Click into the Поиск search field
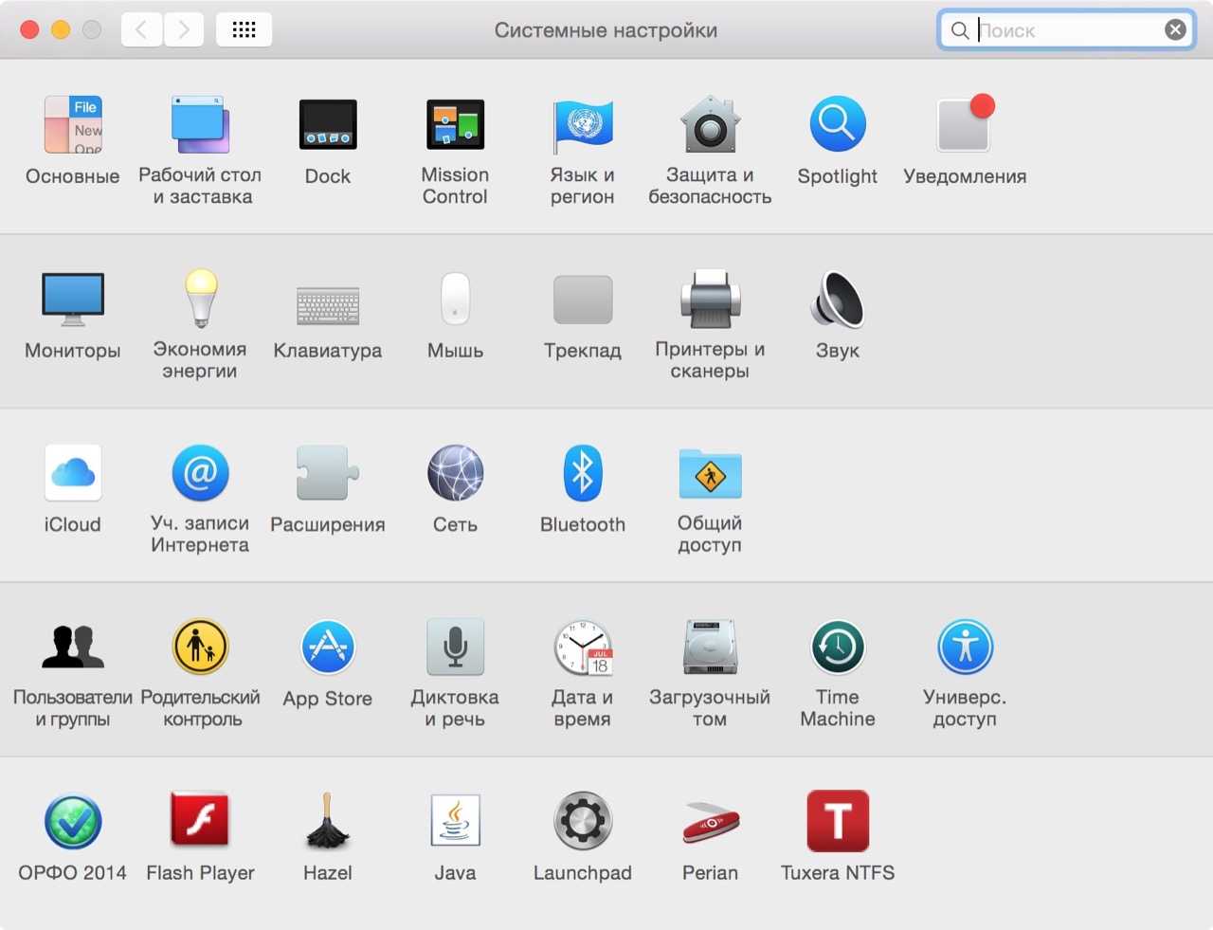Screen dimensions: 1213x930 (1069, 30)
